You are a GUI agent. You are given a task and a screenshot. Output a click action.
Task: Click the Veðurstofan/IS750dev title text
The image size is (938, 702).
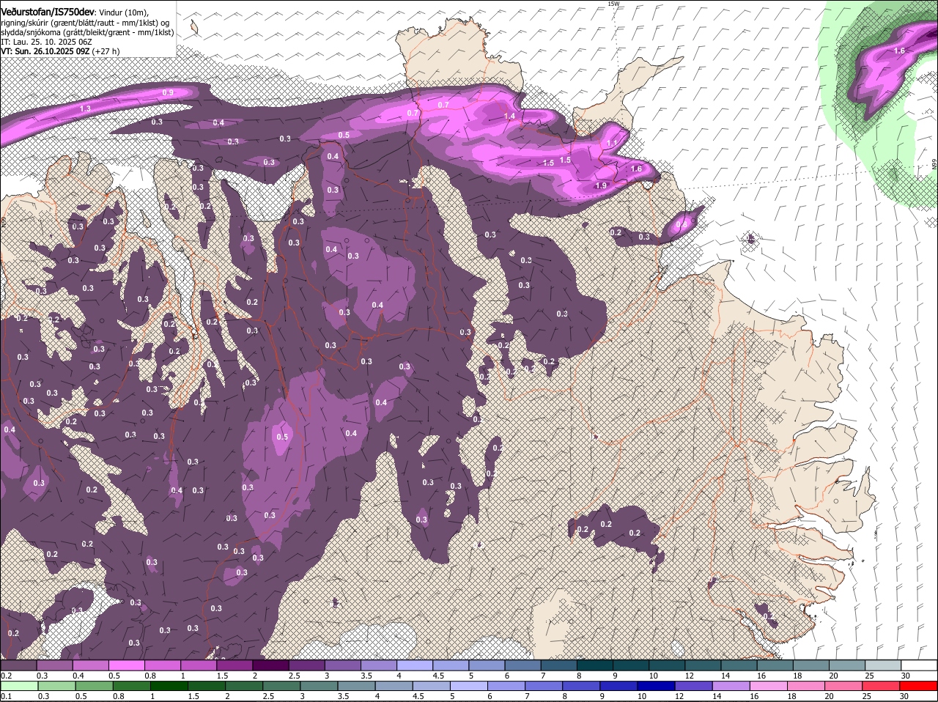coord(47,12)
